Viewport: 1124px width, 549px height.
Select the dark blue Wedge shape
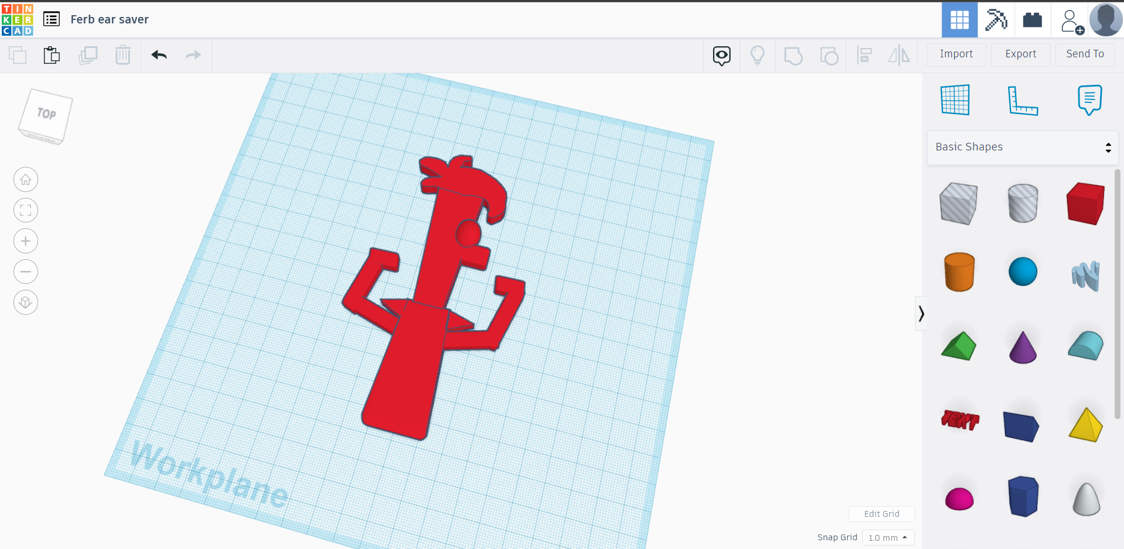[x=1022, y=426]
